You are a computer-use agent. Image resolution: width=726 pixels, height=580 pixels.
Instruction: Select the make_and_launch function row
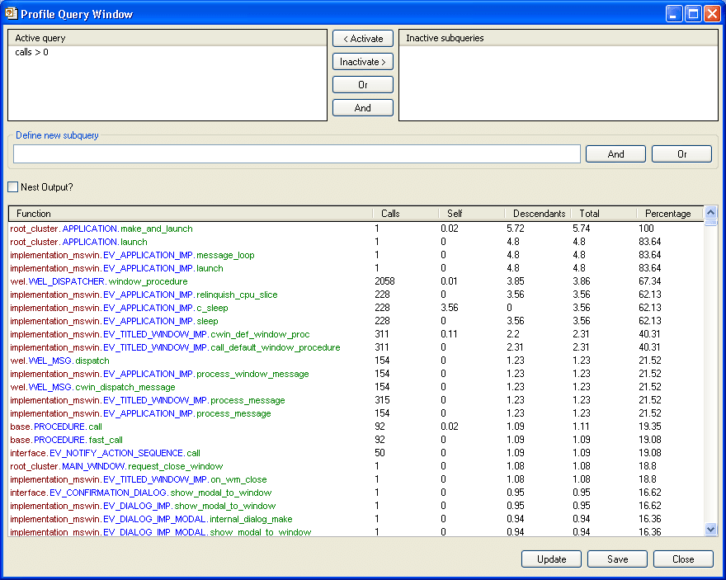point(101,229)
